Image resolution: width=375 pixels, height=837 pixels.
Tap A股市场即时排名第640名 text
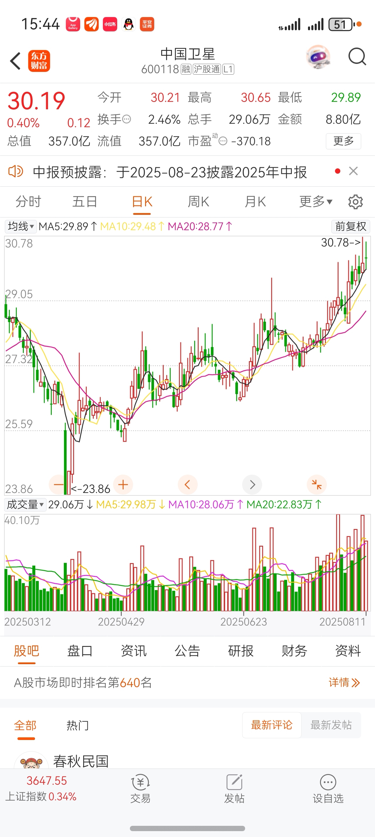(x=83, y=682)
